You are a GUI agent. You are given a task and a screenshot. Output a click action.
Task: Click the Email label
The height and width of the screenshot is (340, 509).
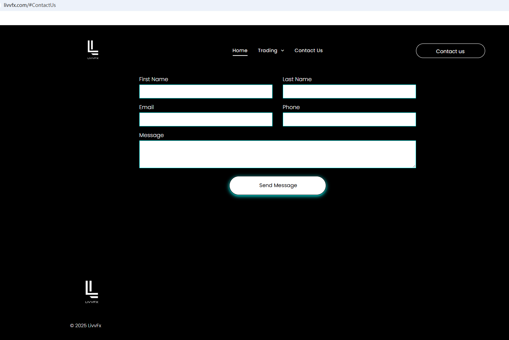147,107
